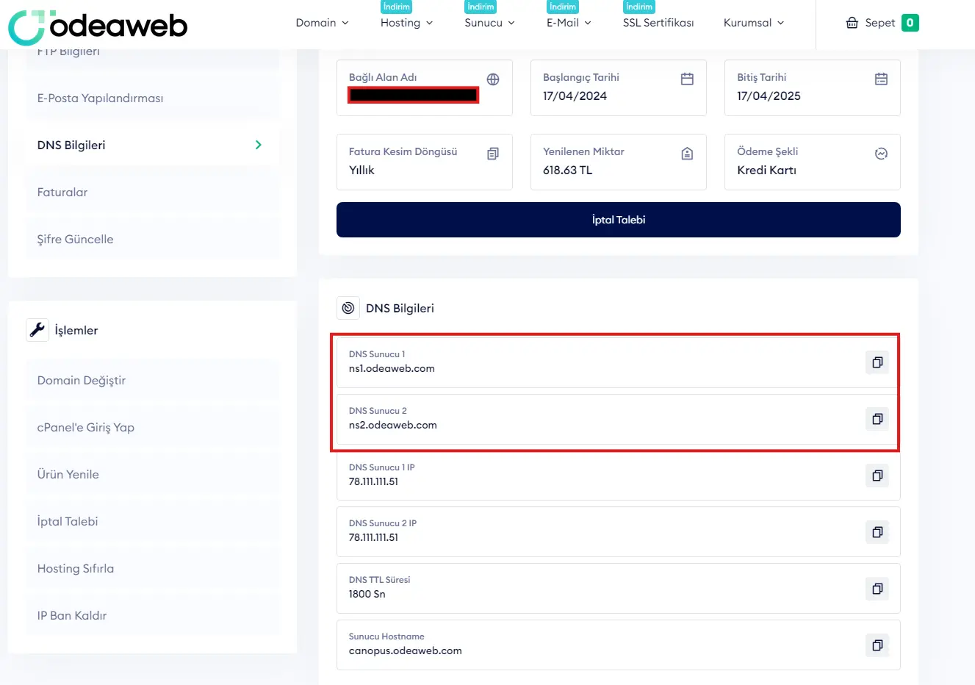Expand the E-Mail menu
This screenshot has width=975, height=685.
click(x=569, y=23)
